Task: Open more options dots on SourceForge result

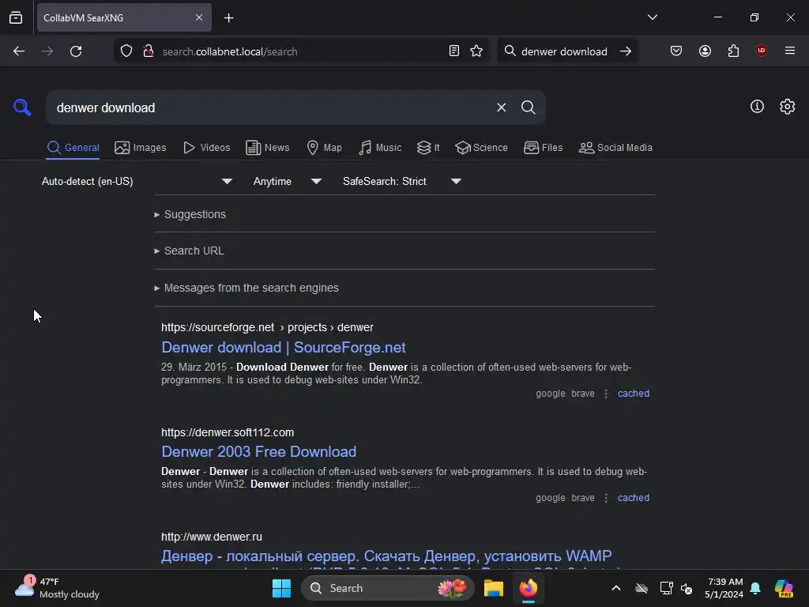Action: point(606,394)
